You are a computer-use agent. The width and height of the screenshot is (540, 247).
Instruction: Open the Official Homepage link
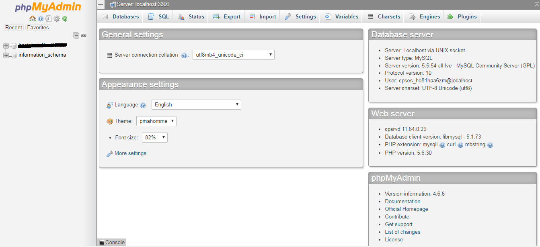407,209
